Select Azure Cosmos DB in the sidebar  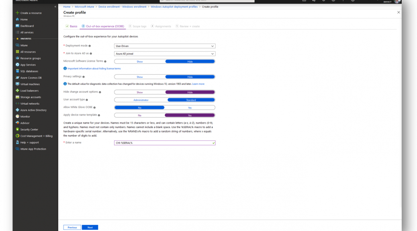tap(31, 78)
